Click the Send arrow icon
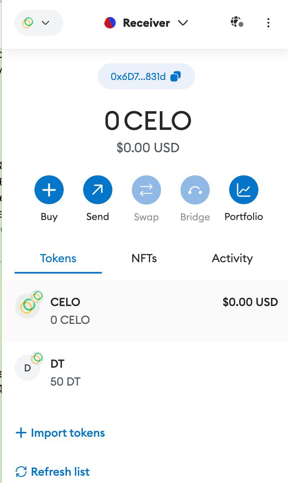Screen dimensions: 288x483 pyautogui.click(x=98, y=190)
